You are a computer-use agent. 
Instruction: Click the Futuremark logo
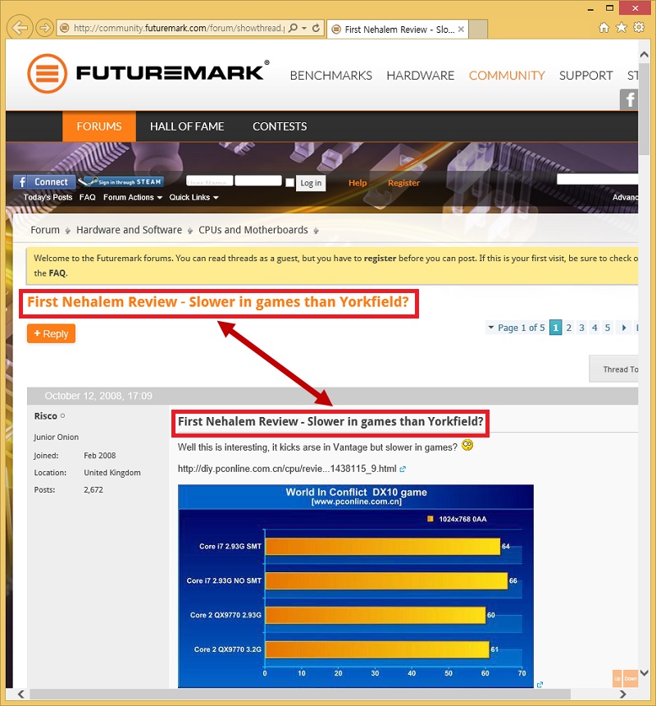(x=148, y=73)
